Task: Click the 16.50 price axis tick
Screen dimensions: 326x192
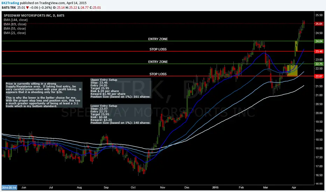Action: tap(319, 175)
